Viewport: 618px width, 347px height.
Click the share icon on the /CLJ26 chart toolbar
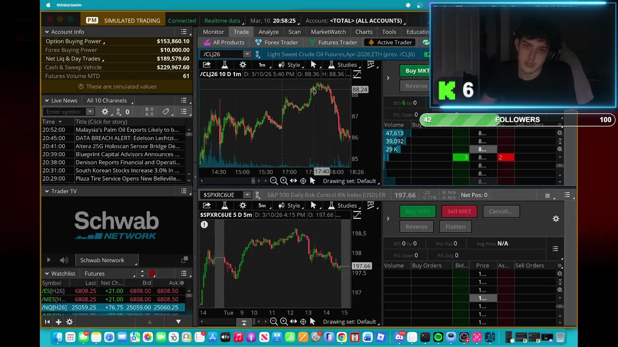coord(207,65)
